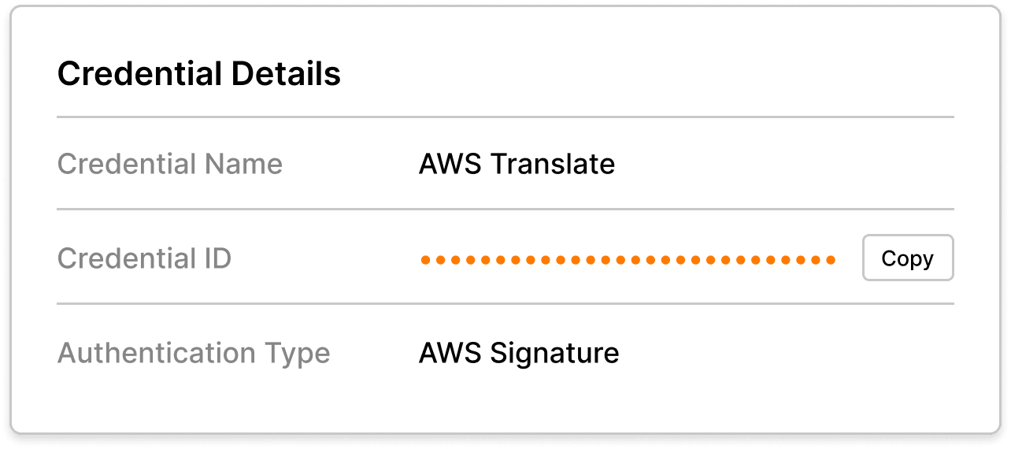Click the "AWS Signature" authentication value
This screenshot has width=1011, height=449.
pos(519,353)
